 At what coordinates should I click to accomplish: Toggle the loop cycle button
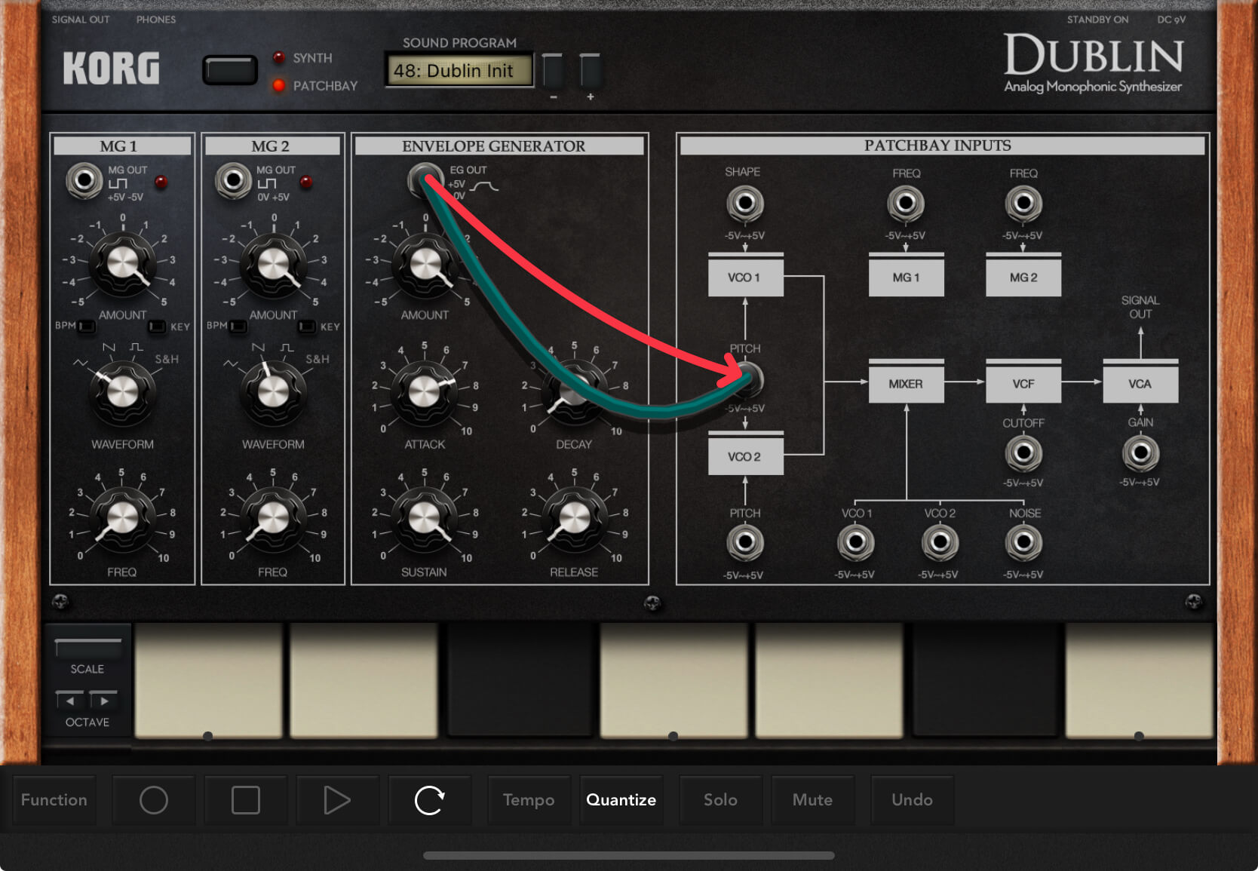tap(429, 800)
